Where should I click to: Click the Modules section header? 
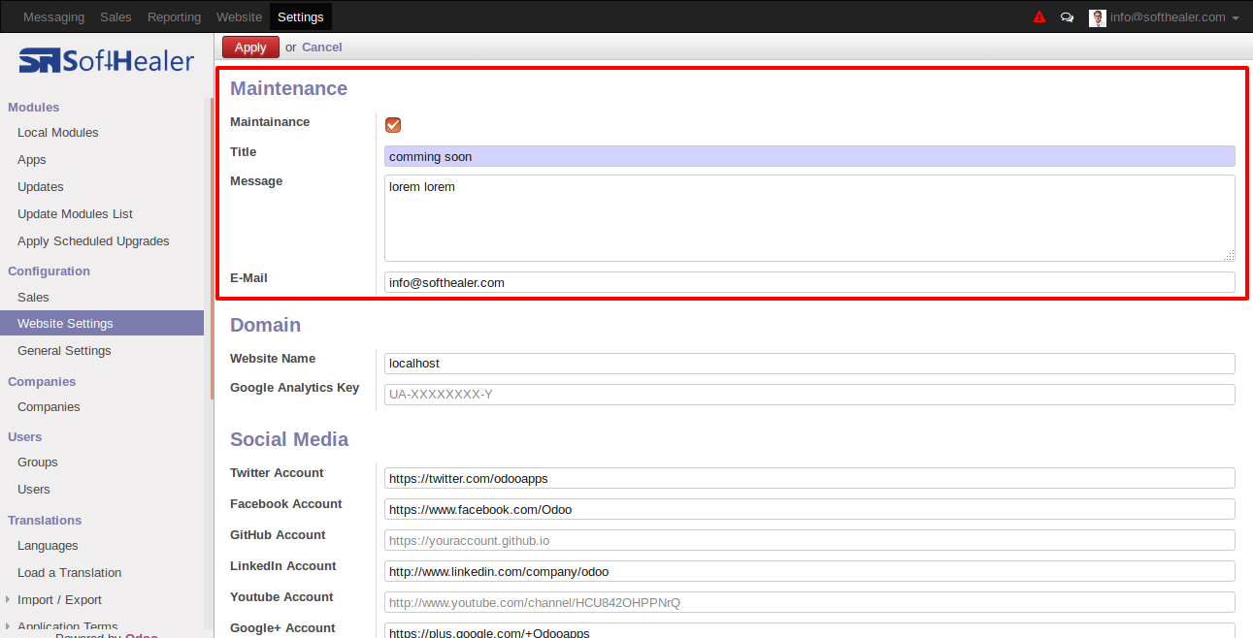pyautogui.click(x=34, y=108)
